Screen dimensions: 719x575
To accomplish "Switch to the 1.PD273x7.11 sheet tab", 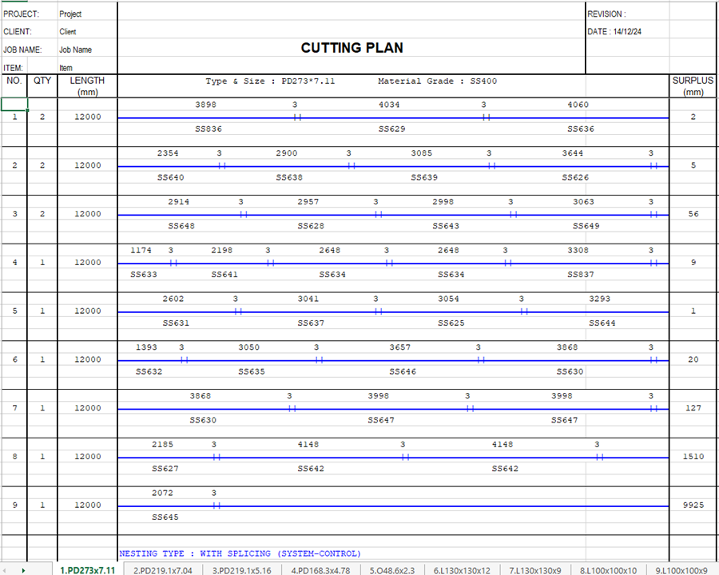I will point(87,570).
